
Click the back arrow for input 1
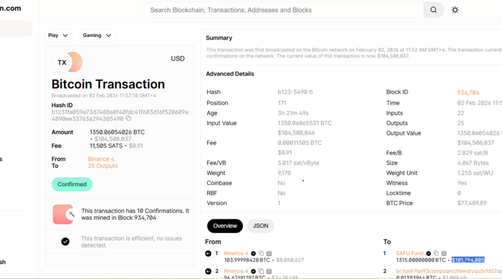pyautogui.click(x=208, y=253)
